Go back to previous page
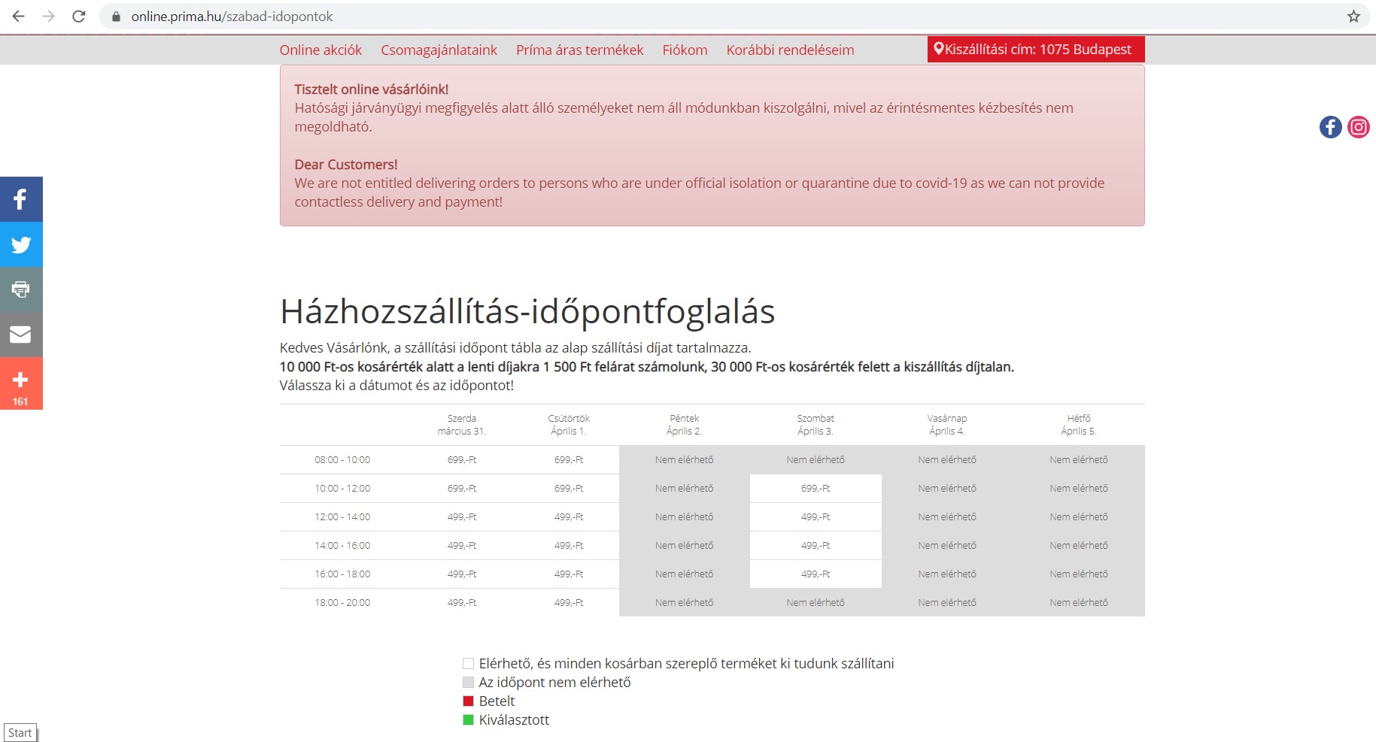Image resolution: width=1376 pixels, height=742 pixels. [x=19, y=17]
